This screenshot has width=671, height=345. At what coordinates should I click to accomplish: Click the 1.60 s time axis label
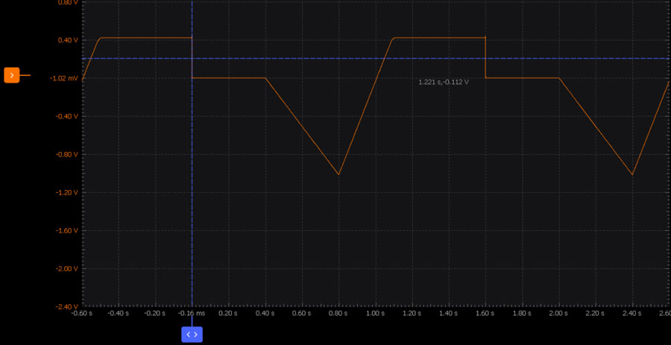coord(485,314)
